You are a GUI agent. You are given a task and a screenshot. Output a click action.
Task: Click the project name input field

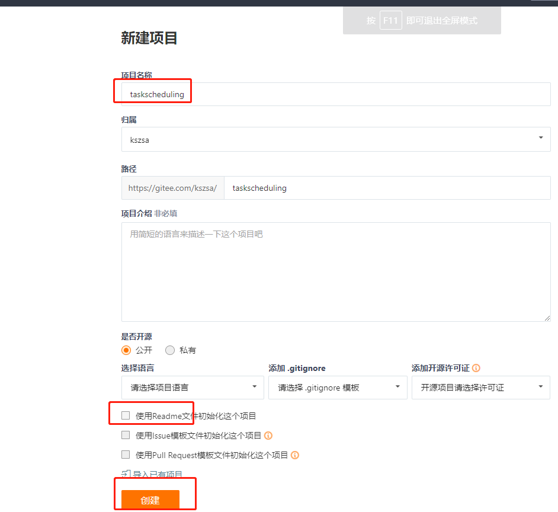click(x=336, y=94)
